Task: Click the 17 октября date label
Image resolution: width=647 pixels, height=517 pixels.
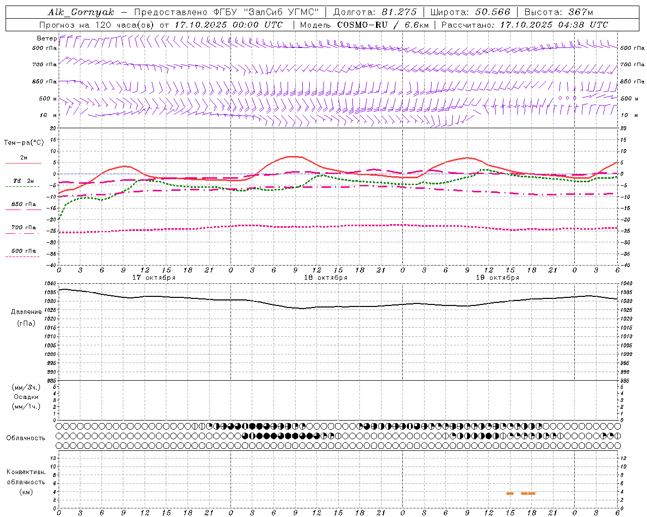Action: [x=154, y=278]
